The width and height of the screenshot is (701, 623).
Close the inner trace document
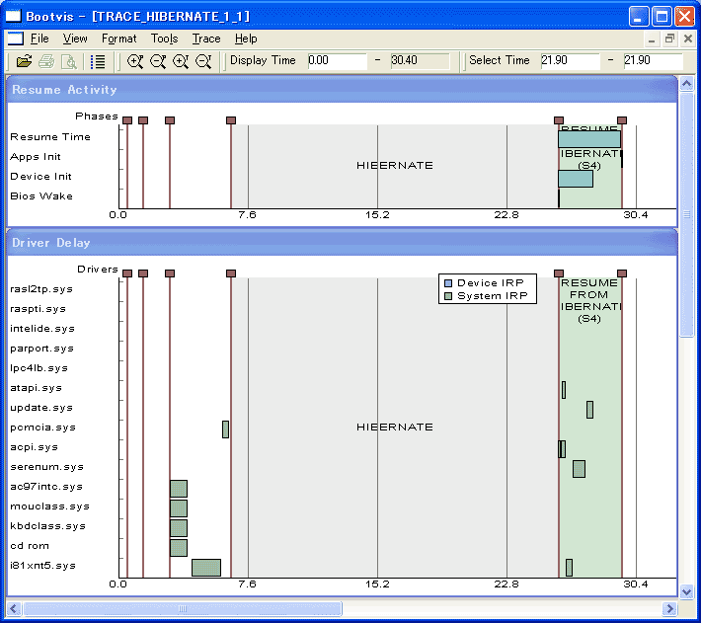click(x=688, y=39)
